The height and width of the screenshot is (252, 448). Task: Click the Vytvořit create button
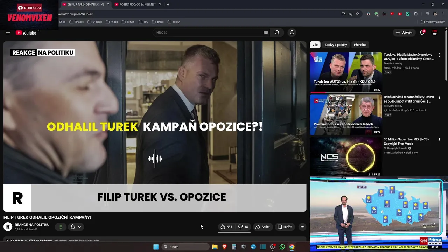(404, 33)
